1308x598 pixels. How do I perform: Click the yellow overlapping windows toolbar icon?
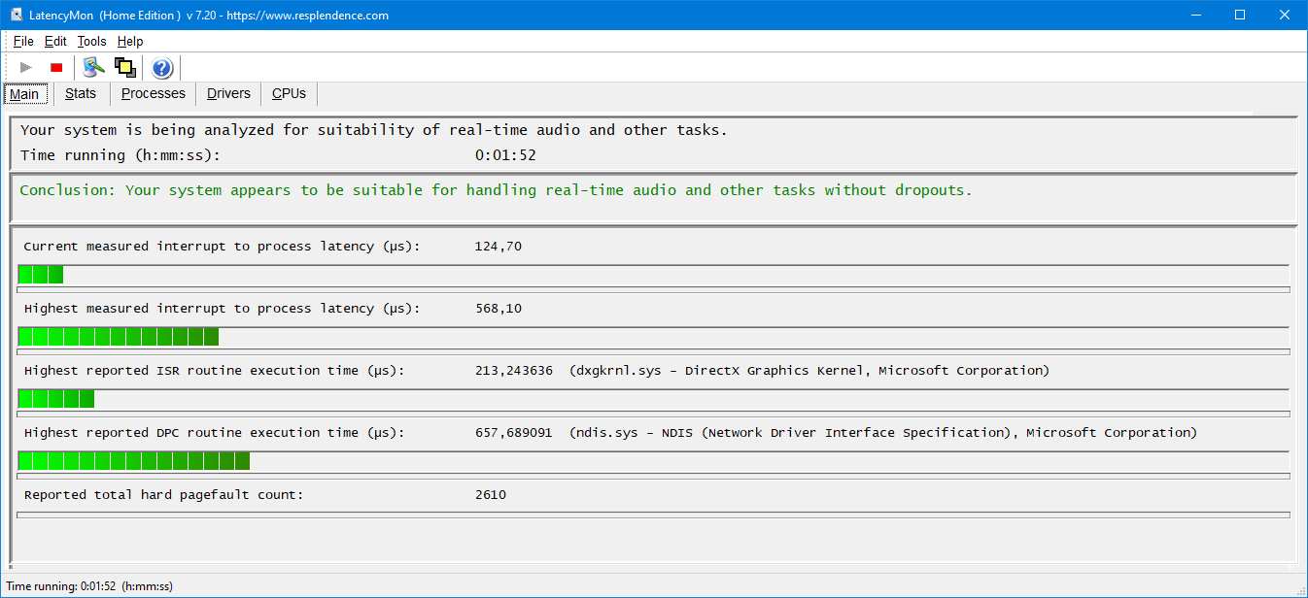pos(124,67)
